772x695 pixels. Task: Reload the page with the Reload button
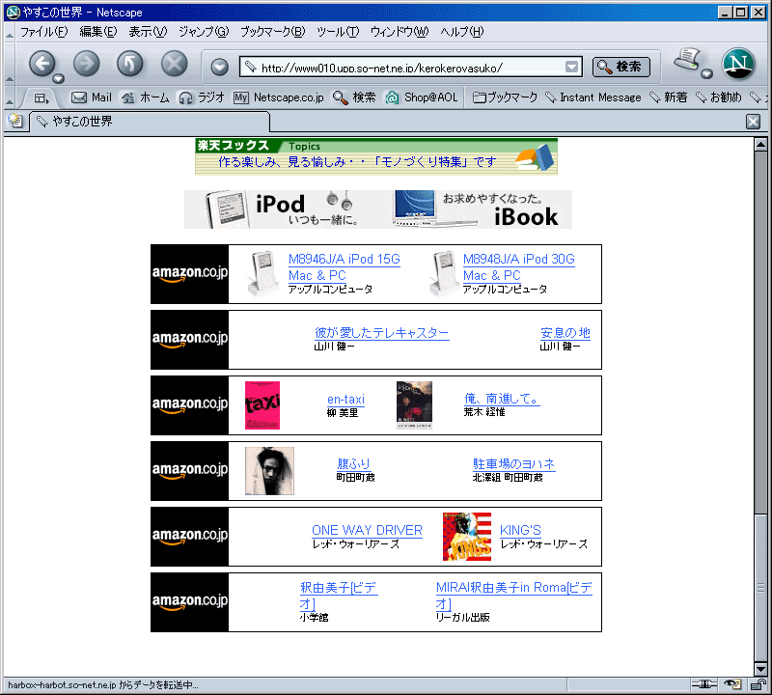(130, 64)
